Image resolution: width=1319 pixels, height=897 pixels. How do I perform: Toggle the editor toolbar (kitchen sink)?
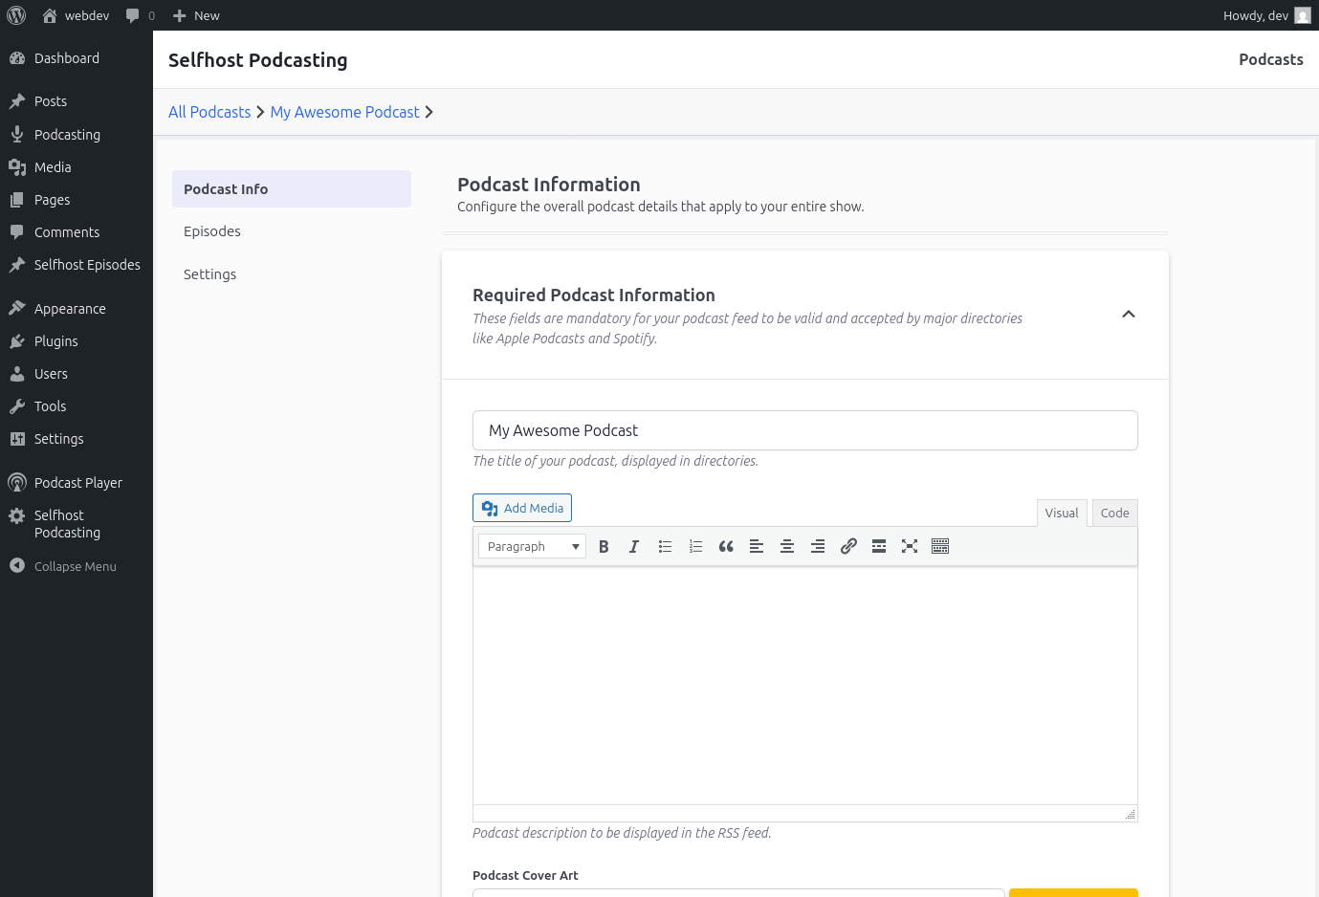[940, 546]
